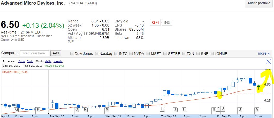Click the G+1 share button
274x118 pixels.
pyautogui.click(x=155, y=22)
